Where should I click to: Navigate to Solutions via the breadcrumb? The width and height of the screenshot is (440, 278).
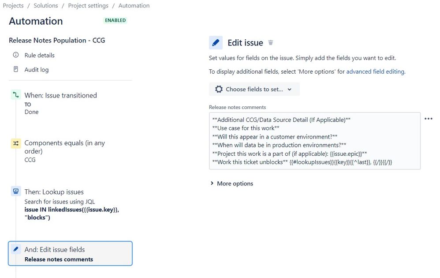[45, 5]
